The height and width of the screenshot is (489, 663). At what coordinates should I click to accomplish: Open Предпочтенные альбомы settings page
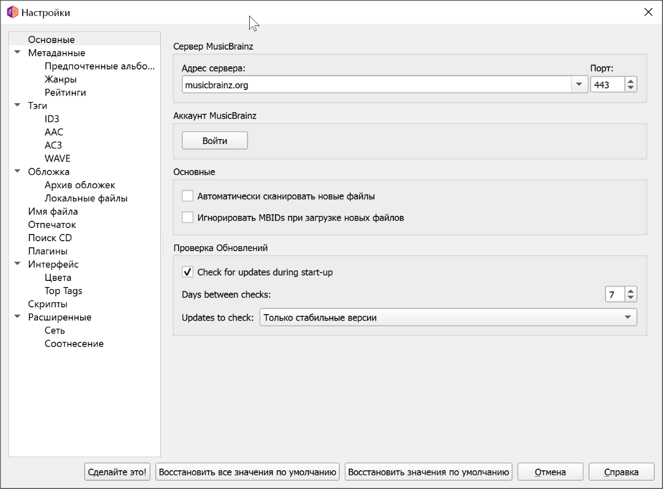point(99,66)
